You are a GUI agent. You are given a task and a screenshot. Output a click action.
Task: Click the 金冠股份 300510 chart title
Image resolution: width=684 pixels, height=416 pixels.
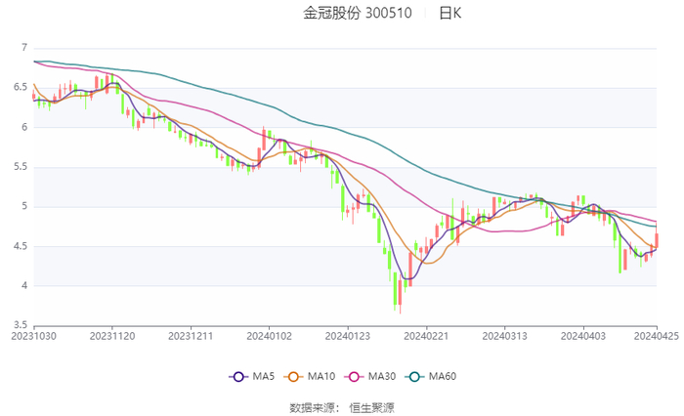click(x=358, y=14)
